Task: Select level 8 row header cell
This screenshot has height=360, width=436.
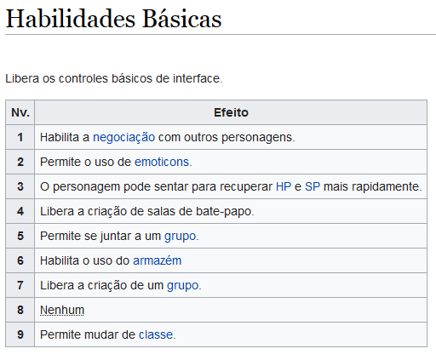Action: [20, 310]
